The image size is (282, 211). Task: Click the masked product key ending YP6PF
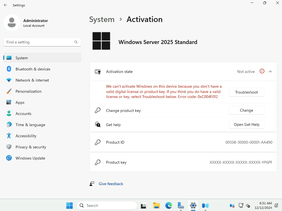(241, 162)
